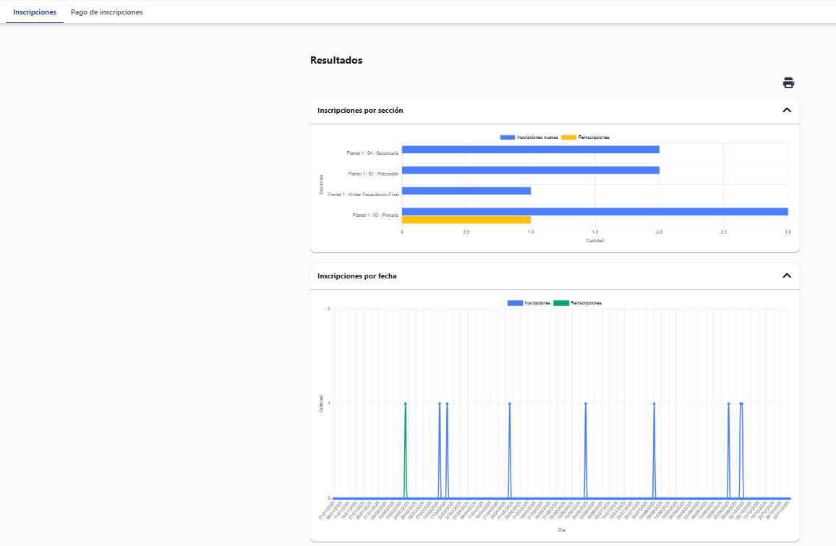The width and height of the screenshot is (836, 546).
Task: Click green Reinscripciones legend swatch in date chart
Action: pyautogui.click(x=561, y=303)
